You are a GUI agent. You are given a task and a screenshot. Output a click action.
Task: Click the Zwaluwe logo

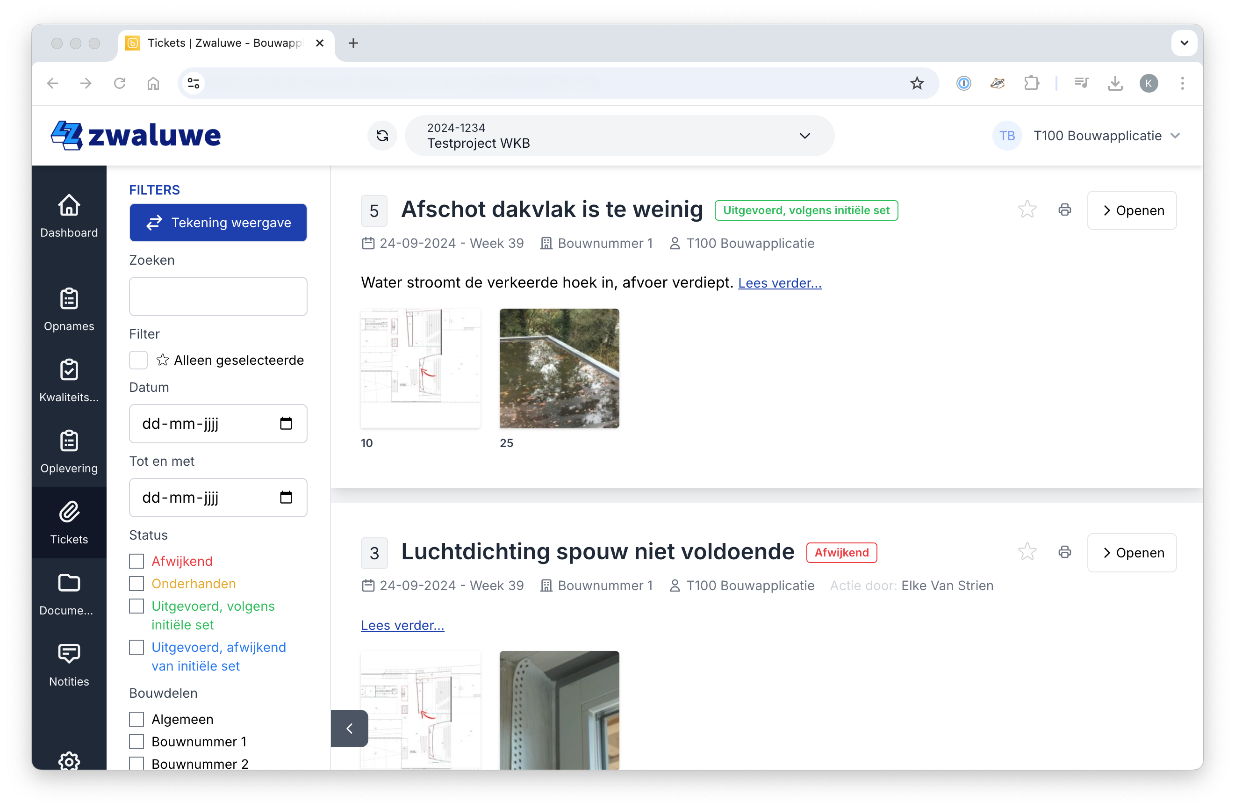136,136
